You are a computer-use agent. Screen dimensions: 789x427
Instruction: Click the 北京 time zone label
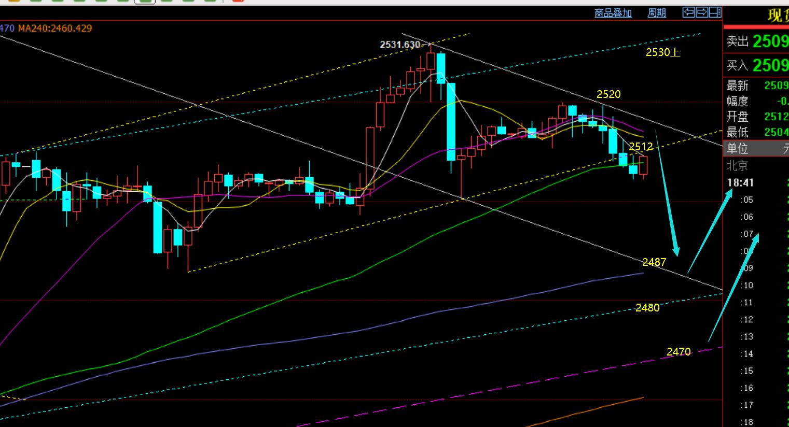point(737,166)
